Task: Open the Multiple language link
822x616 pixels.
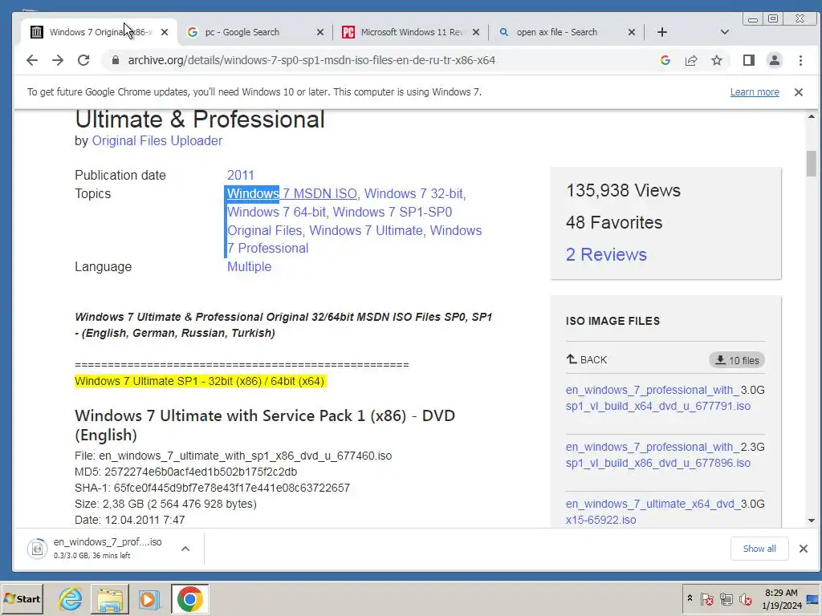Action: 249,266
